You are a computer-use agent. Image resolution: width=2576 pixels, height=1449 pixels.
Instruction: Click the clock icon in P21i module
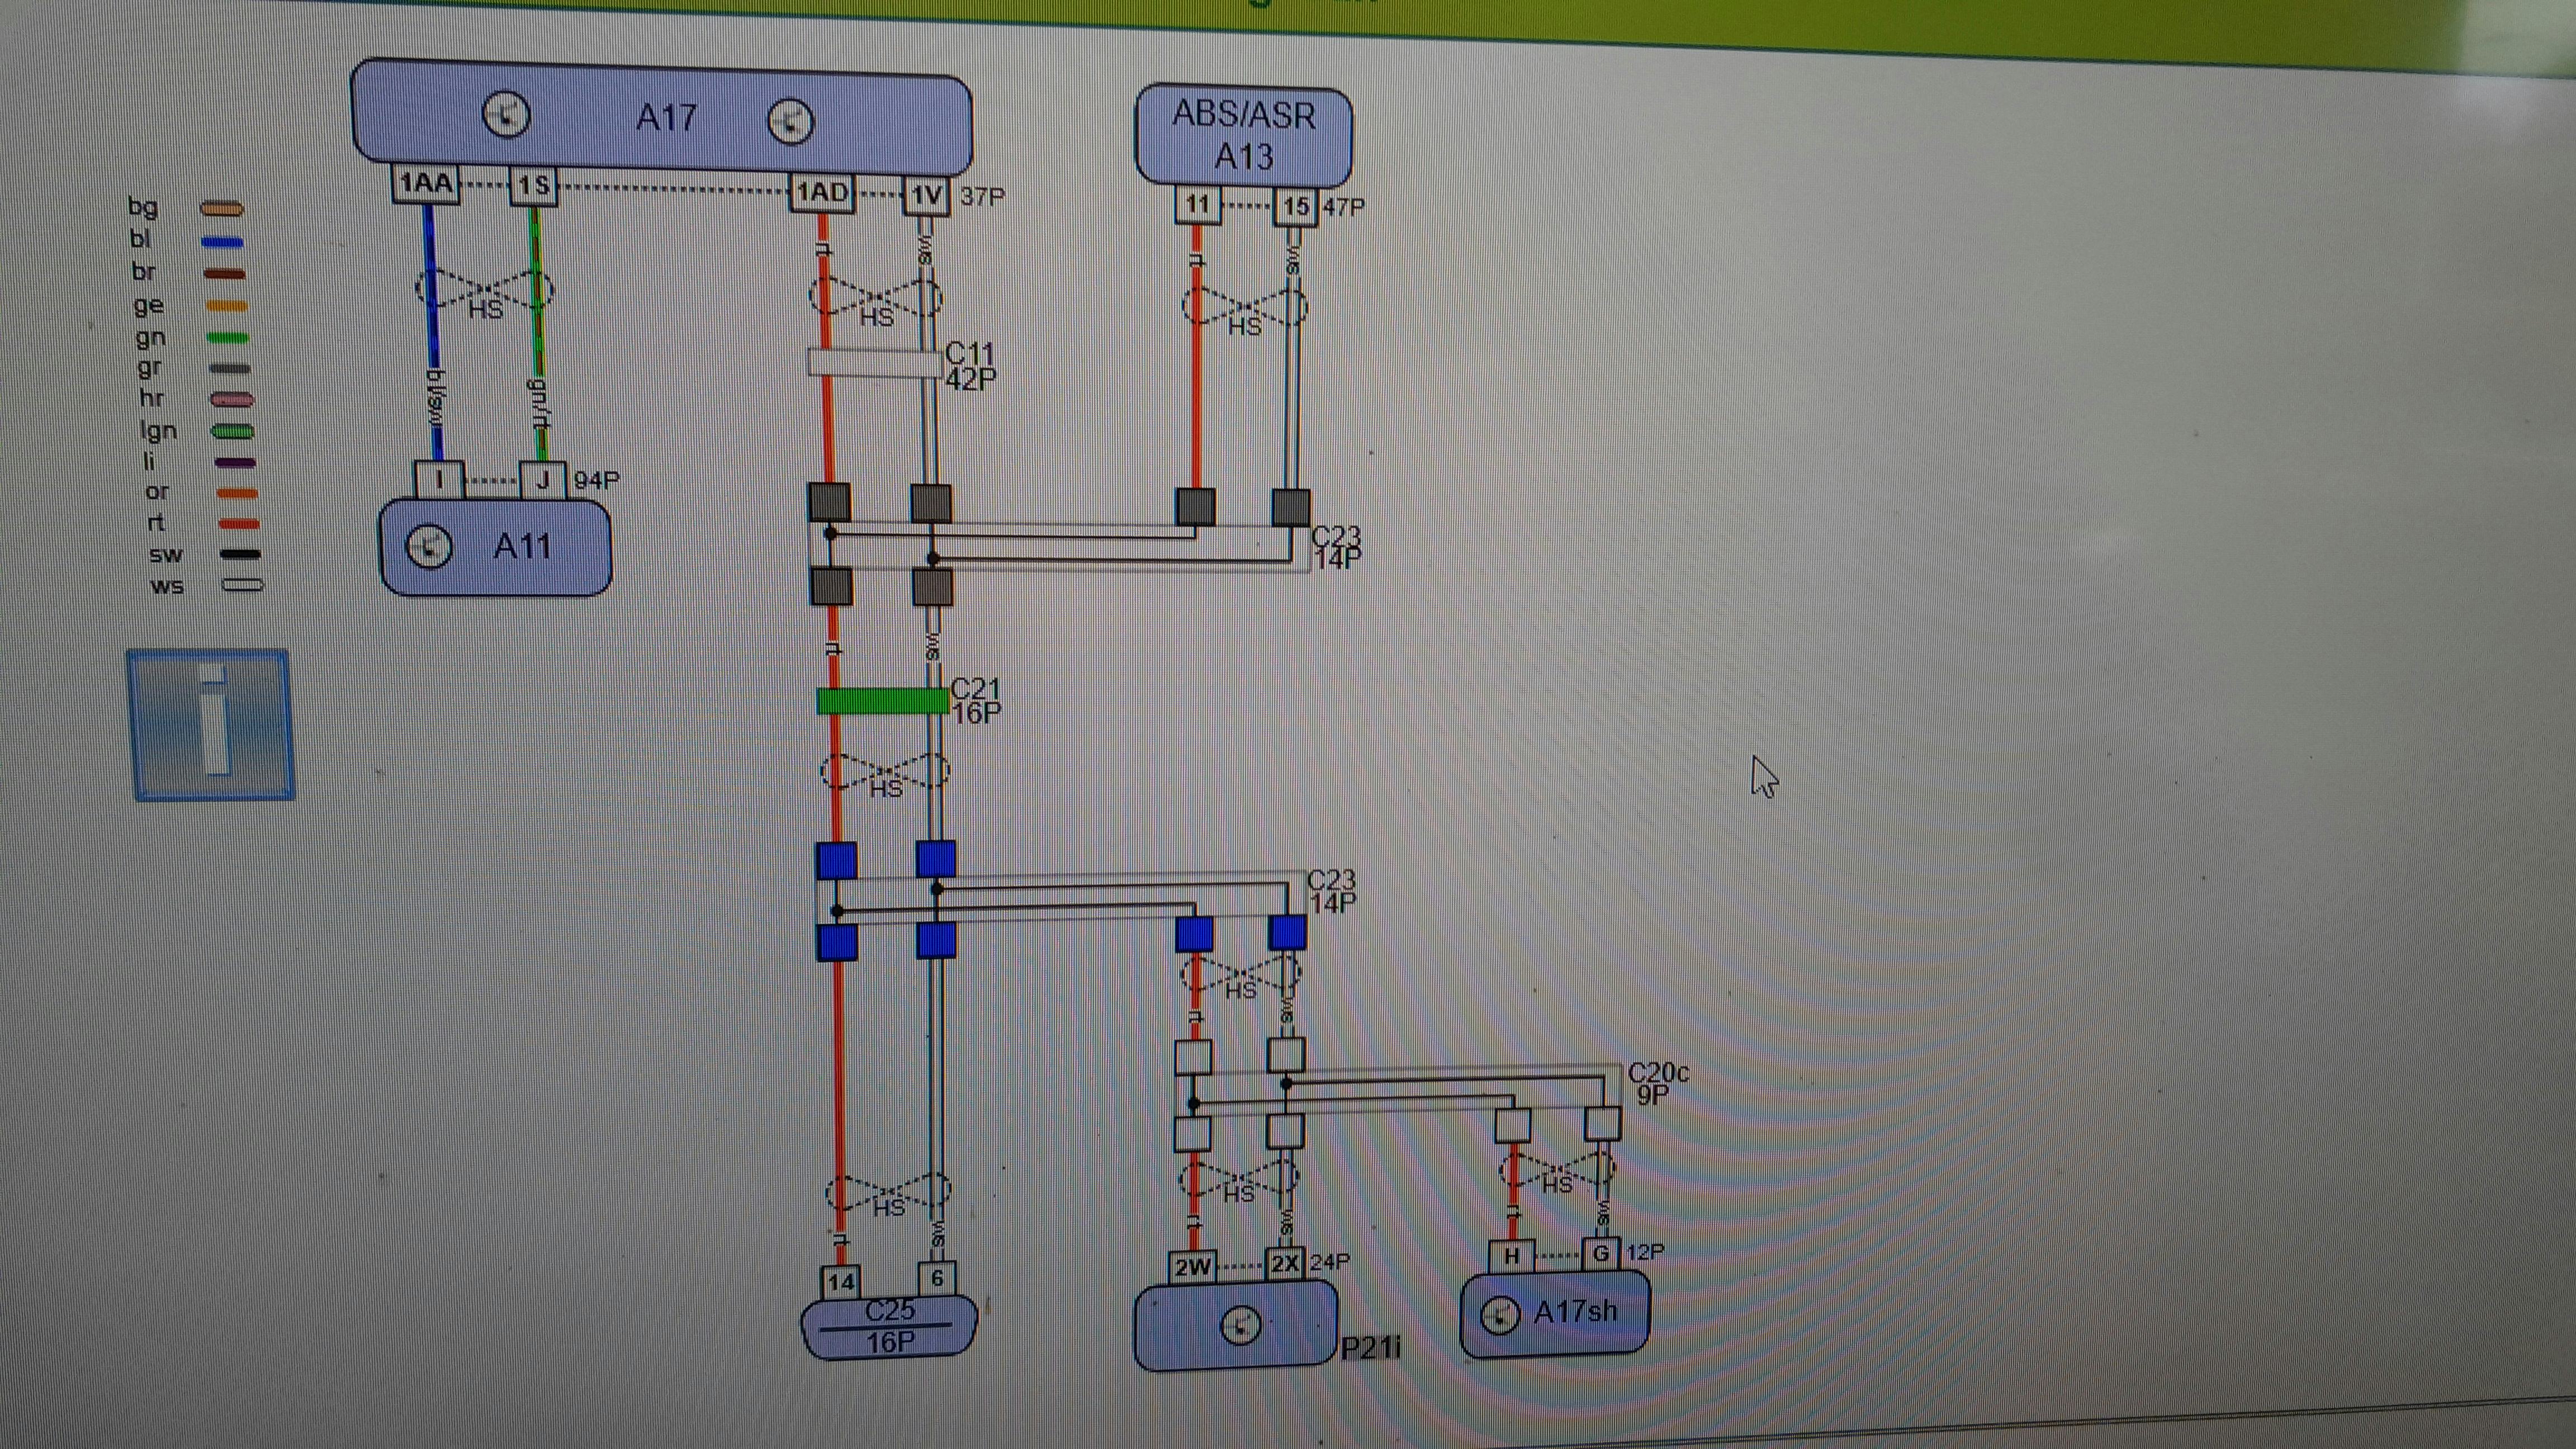pyautogui.click(x=1241, y=1327)
